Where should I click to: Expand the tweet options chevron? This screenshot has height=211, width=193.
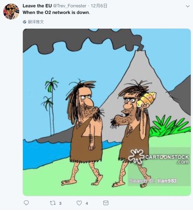pos(187,6)
